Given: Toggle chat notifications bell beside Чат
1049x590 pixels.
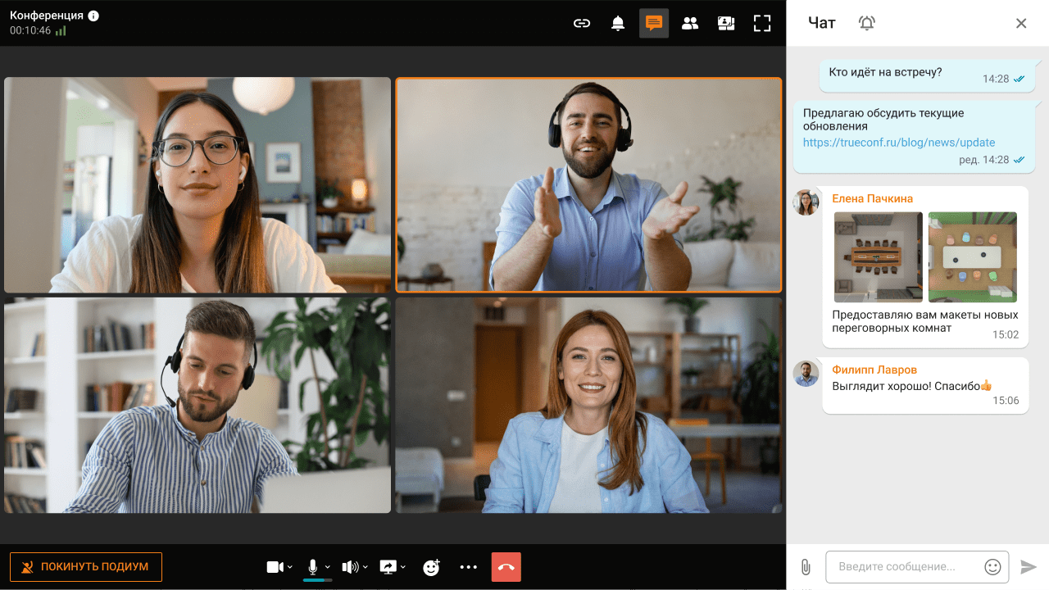Looking at the screenshot, I should (x=866, y=23).
